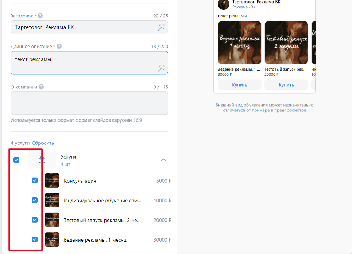Uncheck the Тестовый запуск рекламы checkbox
This screenshot has width=352, height=254.
click(x=35, y=220)
